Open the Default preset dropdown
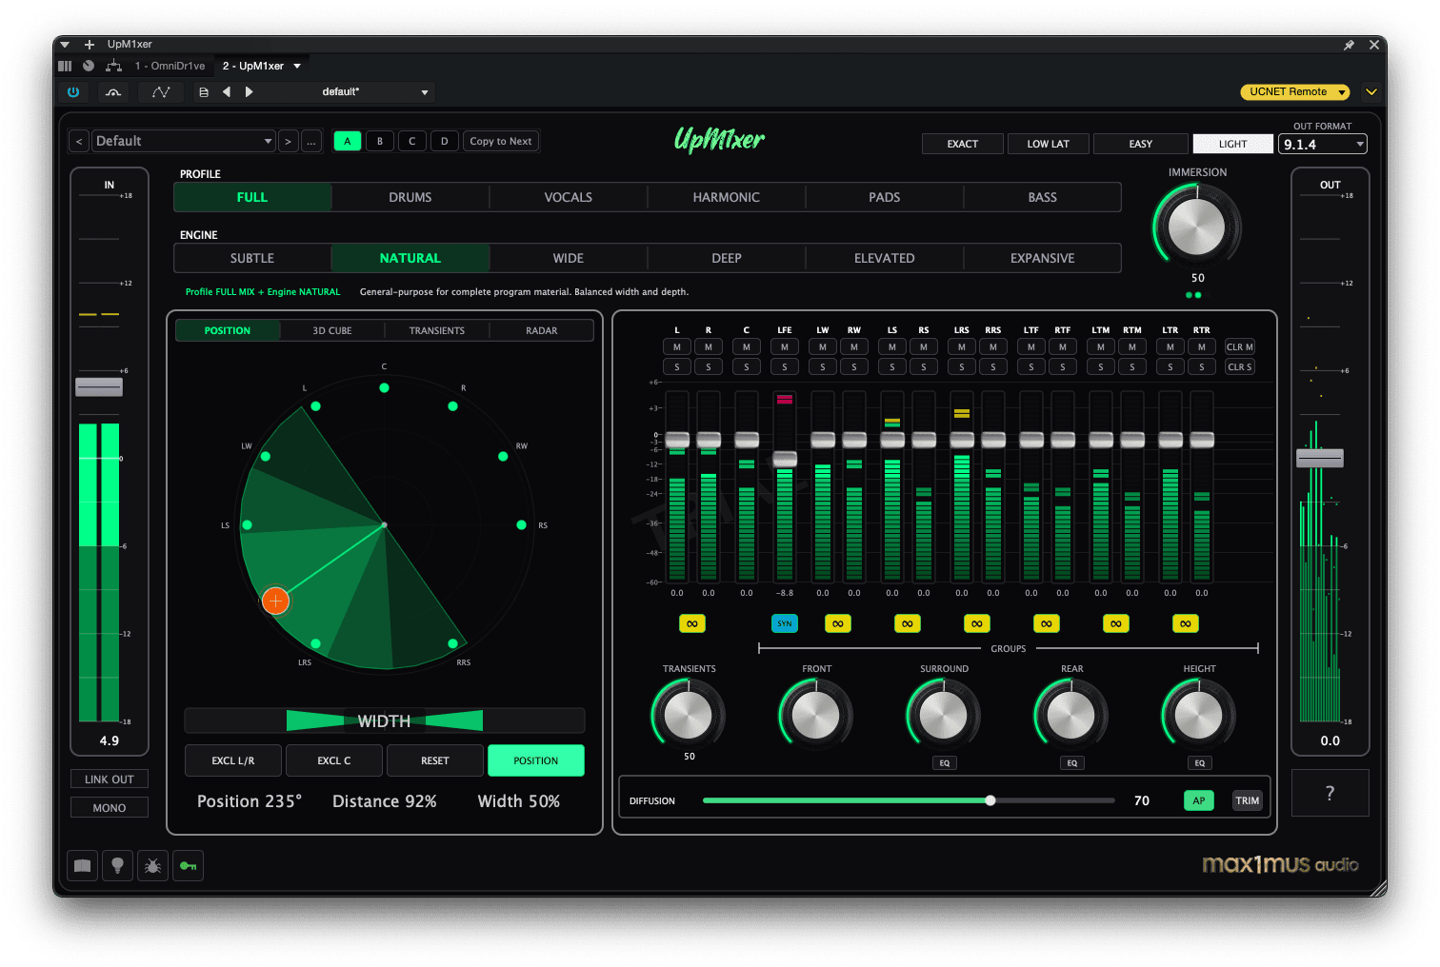The height and width of the screenshot is (967, 1440). (184, 141)
